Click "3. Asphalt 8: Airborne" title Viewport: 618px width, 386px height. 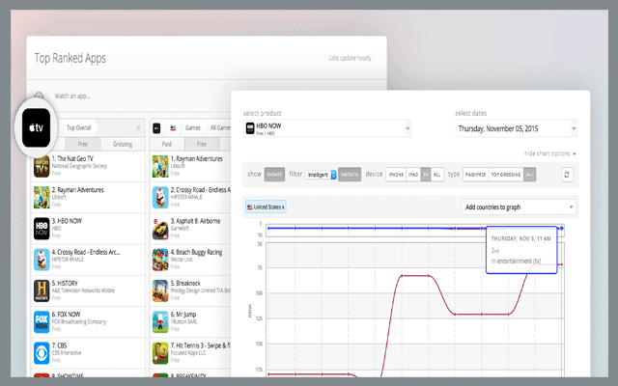tap(195, 221)
